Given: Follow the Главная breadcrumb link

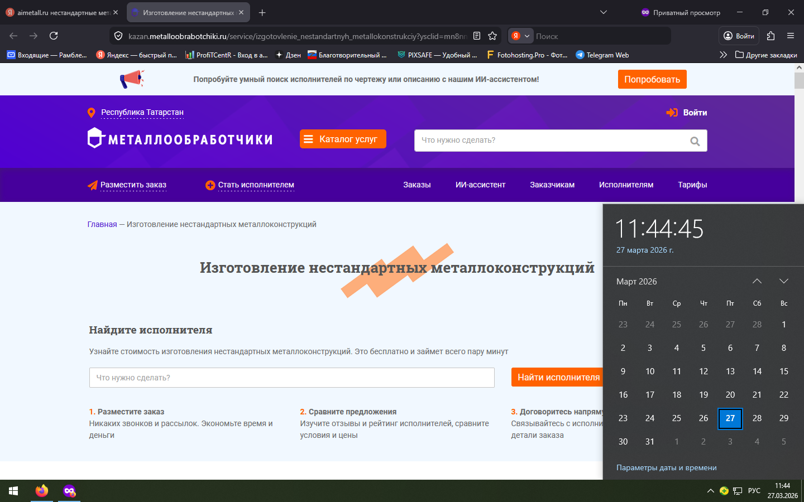Looking at the screenshot, I should pyautogui.click(x=102, y=224).
